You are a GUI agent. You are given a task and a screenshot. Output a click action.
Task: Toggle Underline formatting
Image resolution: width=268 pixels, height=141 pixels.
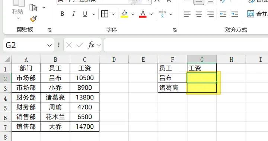(85, 14)
